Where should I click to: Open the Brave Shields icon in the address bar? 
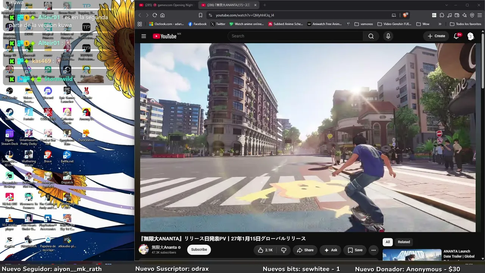(x=405, y=15)
